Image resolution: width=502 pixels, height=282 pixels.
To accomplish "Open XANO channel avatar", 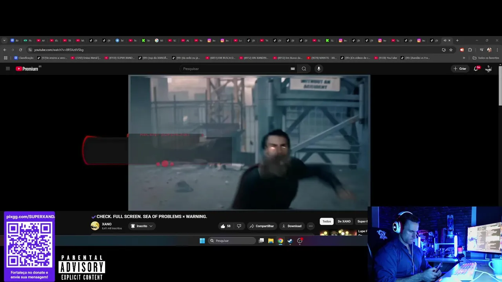I will pyautogui.click(x=95, y=226).
